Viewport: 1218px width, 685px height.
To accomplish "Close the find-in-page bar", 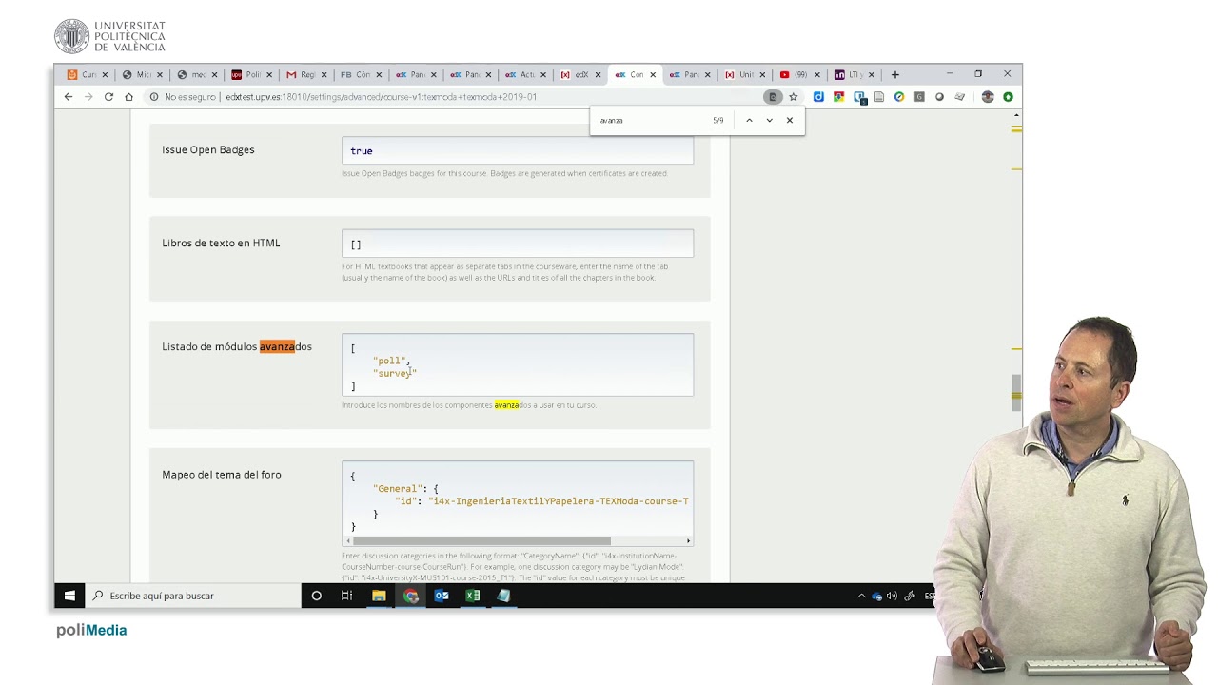I will [x=789, y=121].
